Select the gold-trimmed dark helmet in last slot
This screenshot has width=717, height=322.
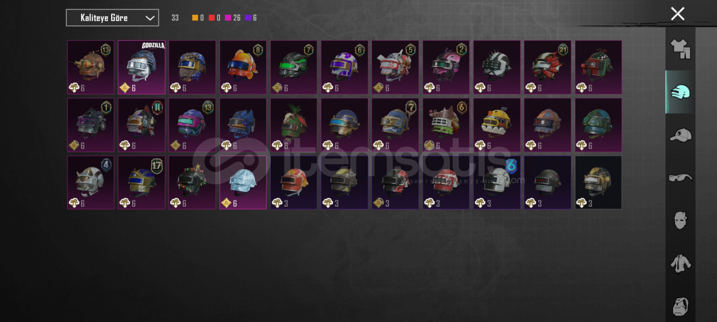(598, 182)
